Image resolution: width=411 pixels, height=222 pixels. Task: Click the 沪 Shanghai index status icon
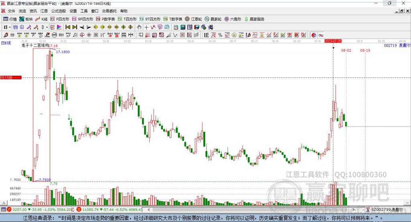click(9, 210)
